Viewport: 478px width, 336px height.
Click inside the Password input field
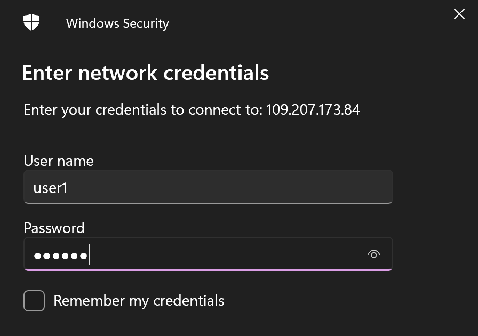tap(208, 254)
